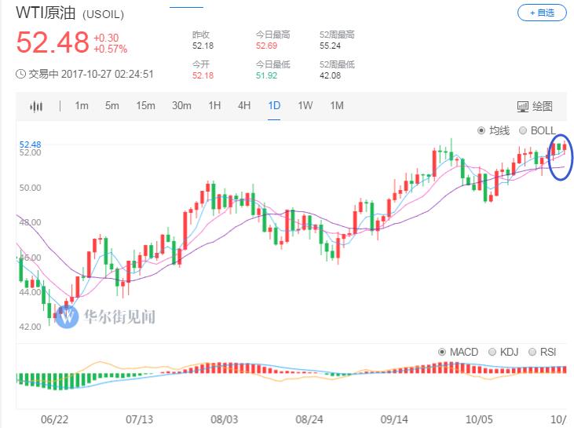Click the current price 52.48

pos(53,42)
